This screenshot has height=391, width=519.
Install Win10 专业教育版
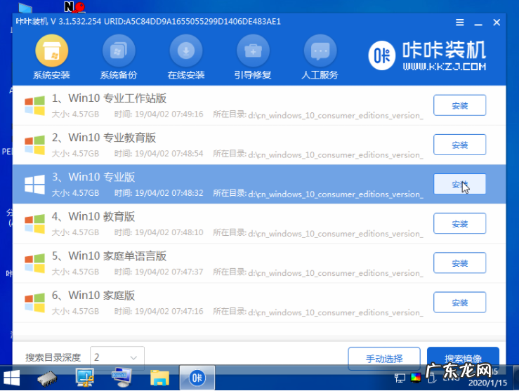pyautogui.click(x=460, y=145)
